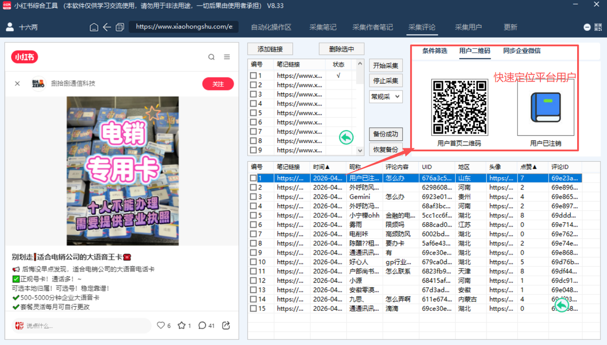Click the 昵称 column header
Viewport: 607px width, 345px height.
pyautogui.click(x=365, y=167)
